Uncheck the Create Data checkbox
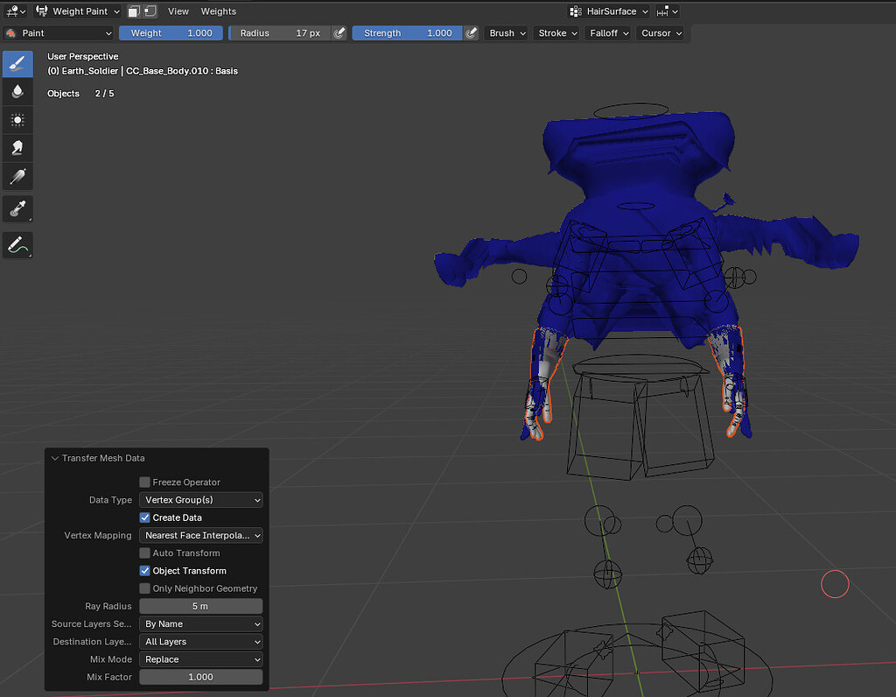Image resolution: width=896 pixels, height=697 pixels. (x=145, y=517)
